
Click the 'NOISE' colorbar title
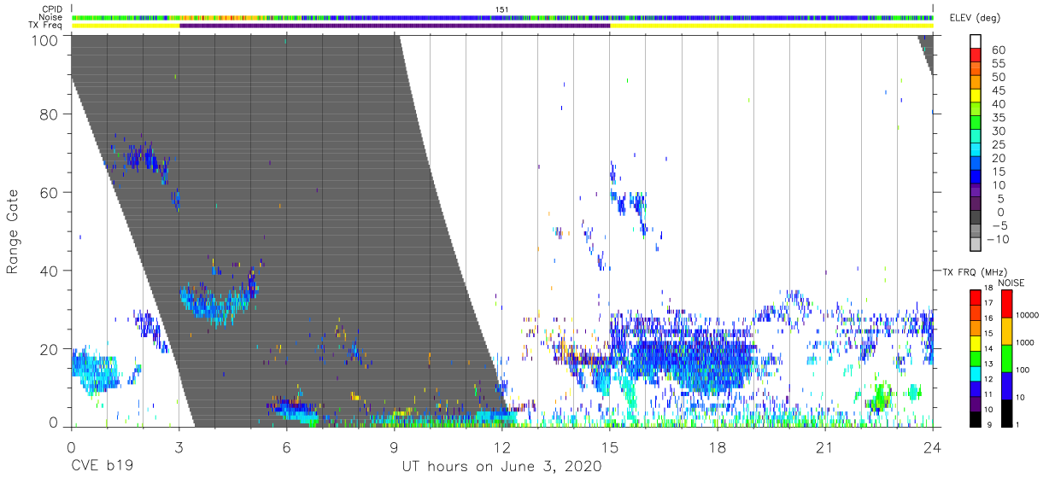[x=1013, y=283]
